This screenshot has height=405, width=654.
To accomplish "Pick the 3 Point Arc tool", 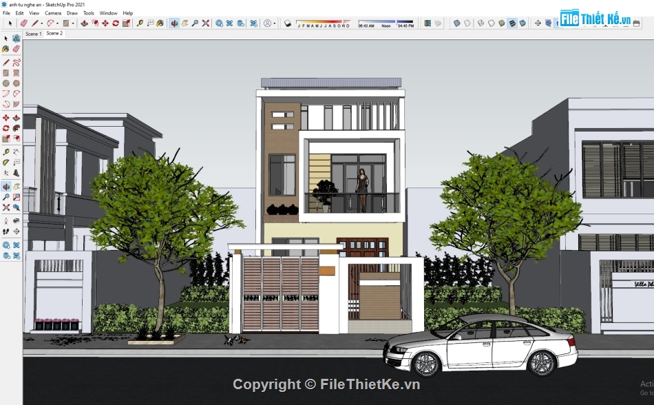I will (6, 104).
